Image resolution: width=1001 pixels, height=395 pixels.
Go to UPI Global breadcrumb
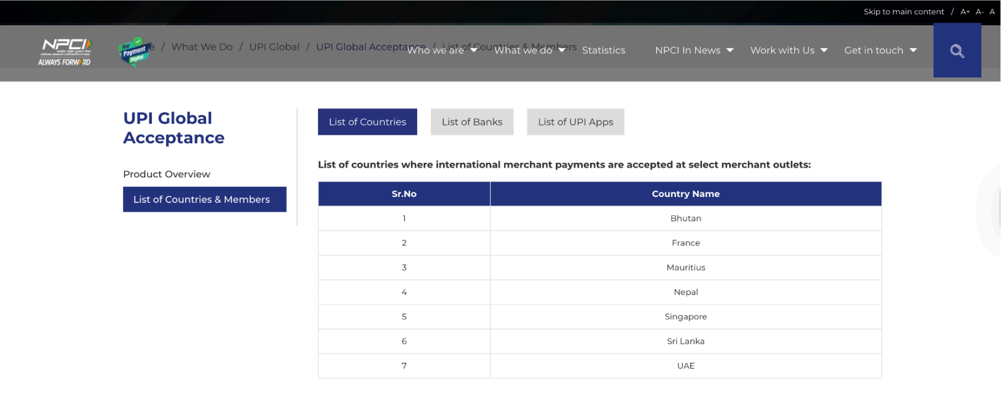pos(274,47)
